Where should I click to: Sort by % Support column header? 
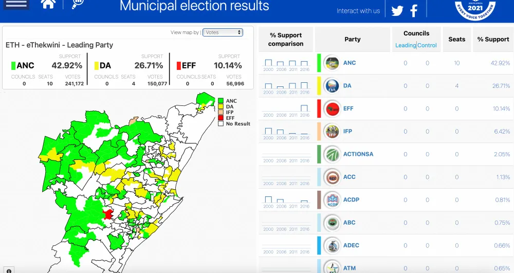[x=493, y=39]
